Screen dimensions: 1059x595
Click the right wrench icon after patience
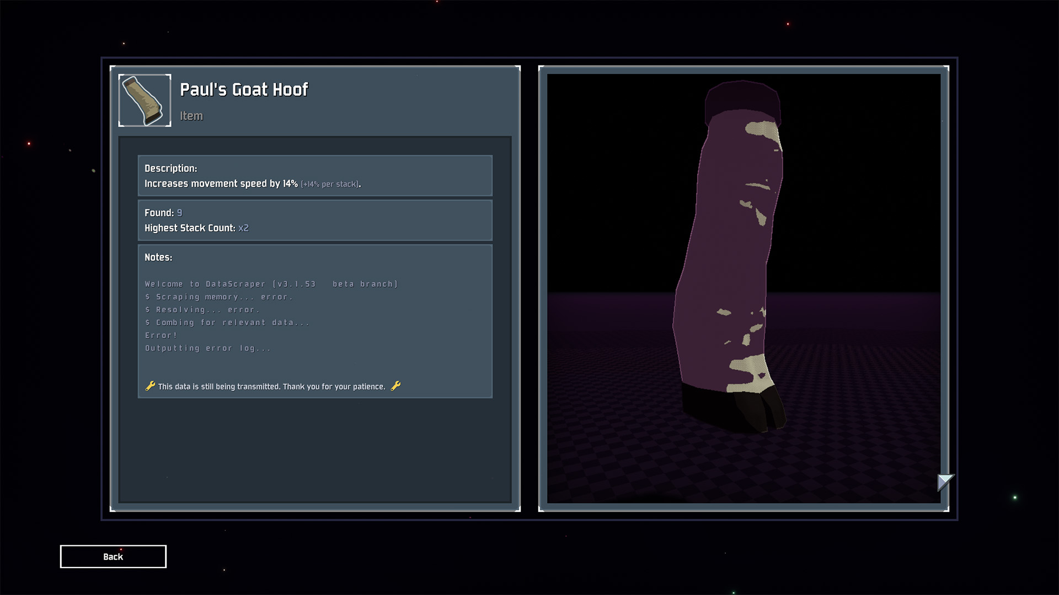click(395, 386)
